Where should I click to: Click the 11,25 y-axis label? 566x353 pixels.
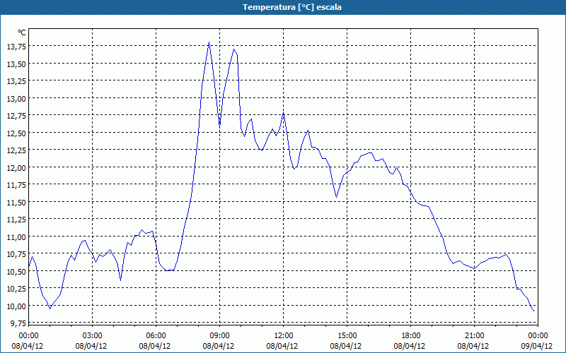pos(16,220)
